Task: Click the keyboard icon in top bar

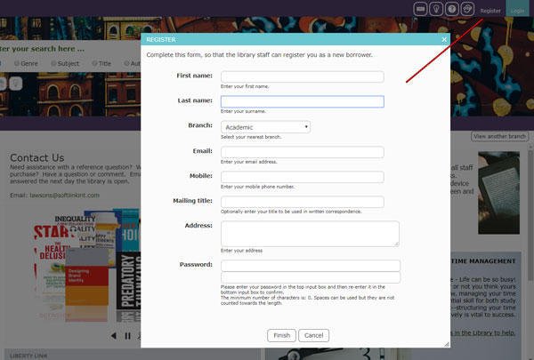Action: (422, 9)
